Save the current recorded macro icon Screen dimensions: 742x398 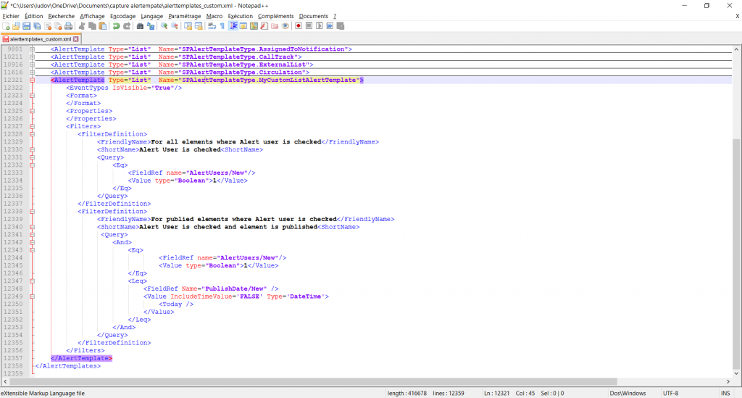point(341,26)
